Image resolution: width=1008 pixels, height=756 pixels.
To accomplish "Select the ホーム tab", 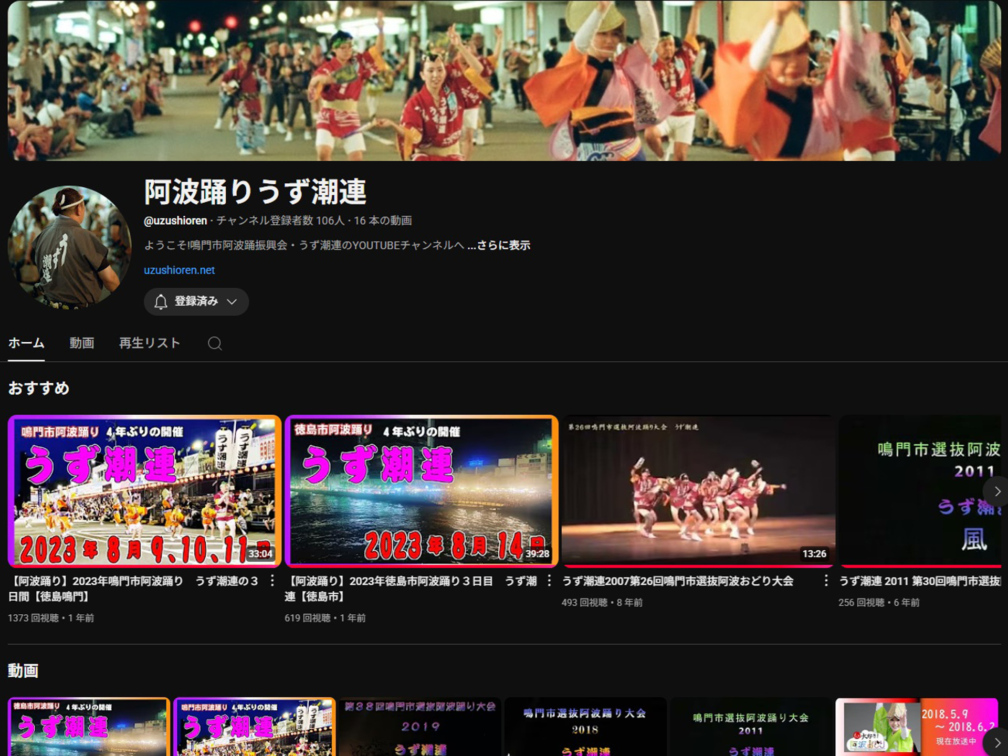I will (x=26, y=343).
